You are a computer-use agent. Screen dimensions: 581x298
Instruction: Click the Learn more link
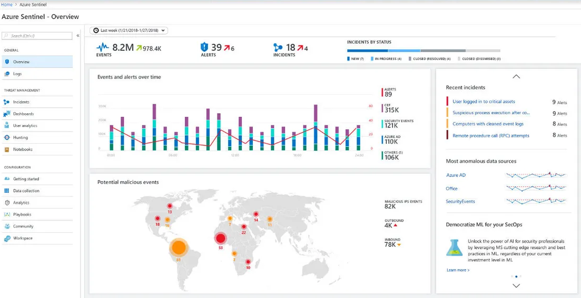458,270
